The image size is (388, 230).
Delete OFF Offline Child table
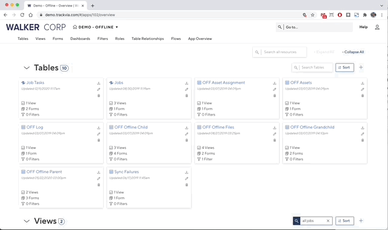(187, 140)
